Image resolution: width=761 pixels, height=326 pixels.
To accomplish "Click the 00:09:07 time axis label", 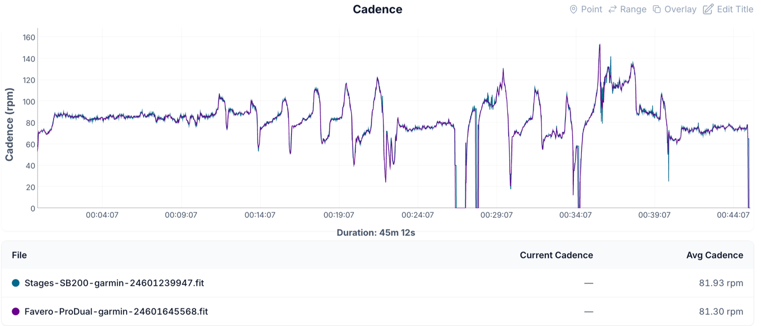I will pyautogui.click(x=181, y=215).
